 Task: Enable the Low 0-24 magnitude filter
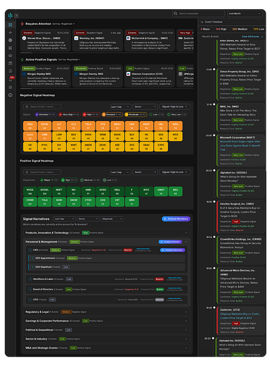[x=110, y=180]
